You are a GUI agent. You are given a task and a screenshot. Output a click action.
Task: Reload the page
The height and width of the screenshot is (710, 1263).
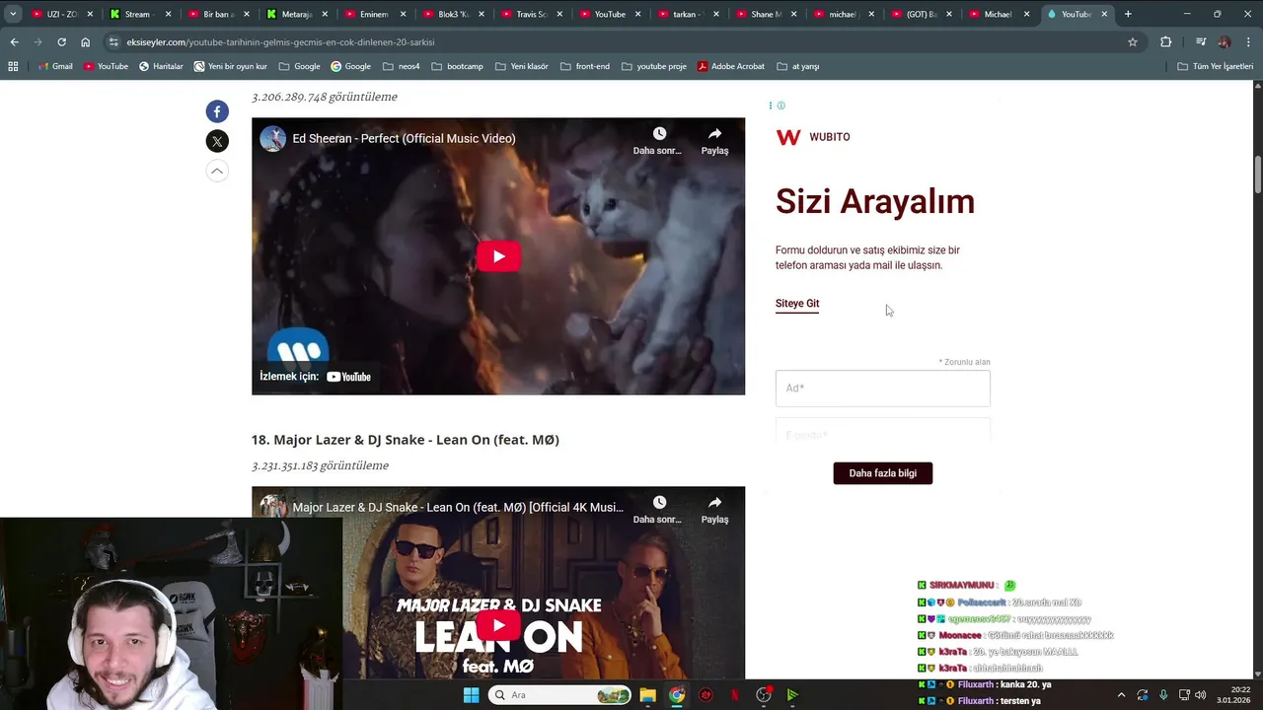point(61,42)
